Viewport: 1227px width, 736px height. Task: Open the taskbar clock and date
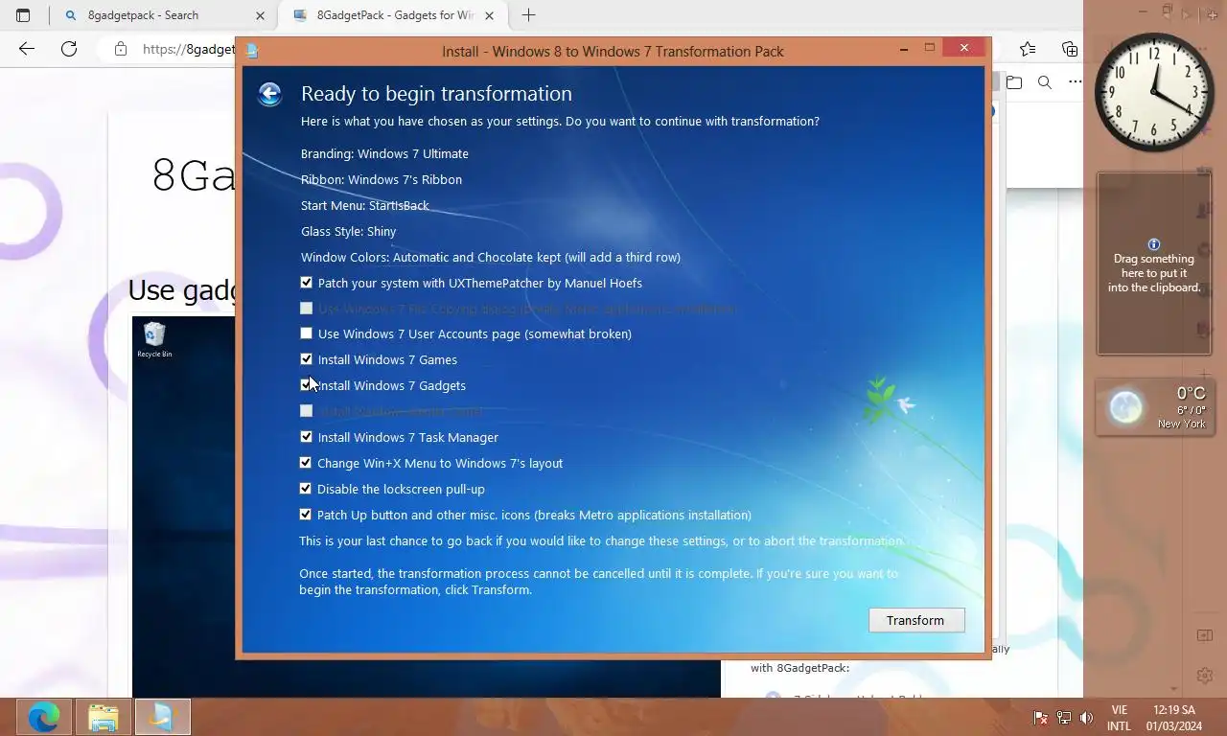1173,718
